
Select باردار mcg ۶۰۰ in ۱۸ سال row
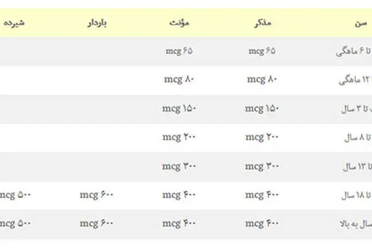(97, 195)
